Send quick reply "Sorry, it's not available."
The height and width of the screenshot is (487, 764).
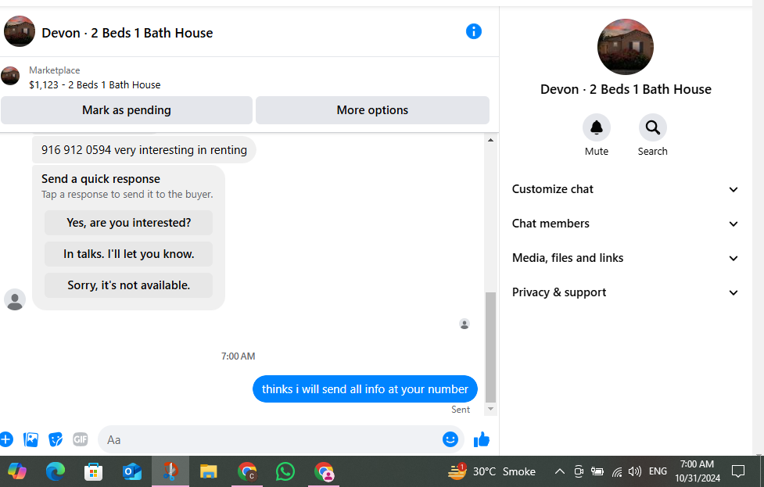coord(128,285)
